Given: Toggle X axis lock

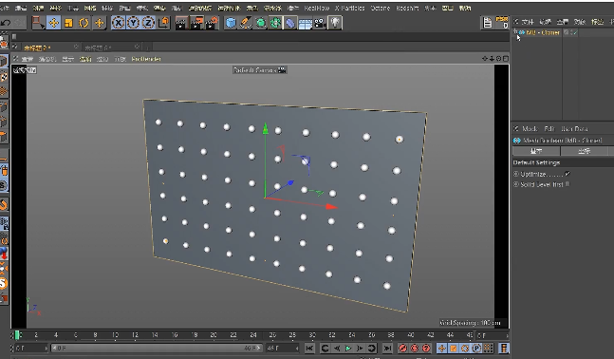Looking at the screenshot, I should pyautogui.click(x=119, y=23).
